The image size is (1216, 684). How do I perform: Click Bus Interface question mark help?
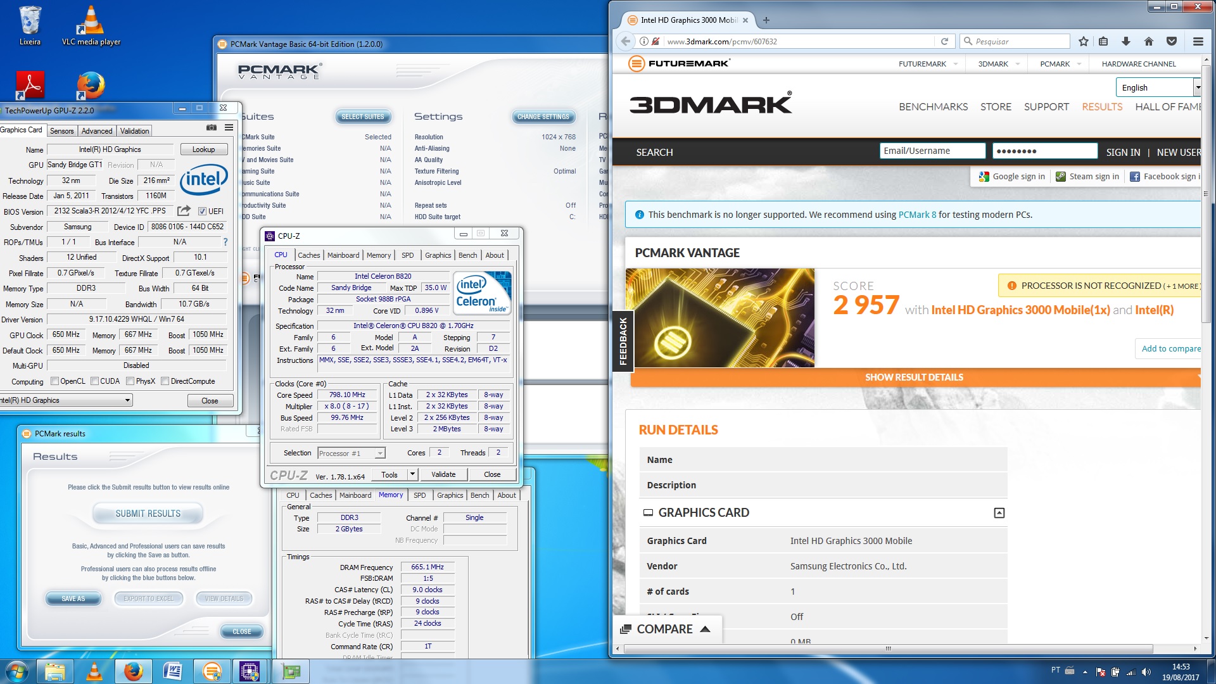click(225, 242)
